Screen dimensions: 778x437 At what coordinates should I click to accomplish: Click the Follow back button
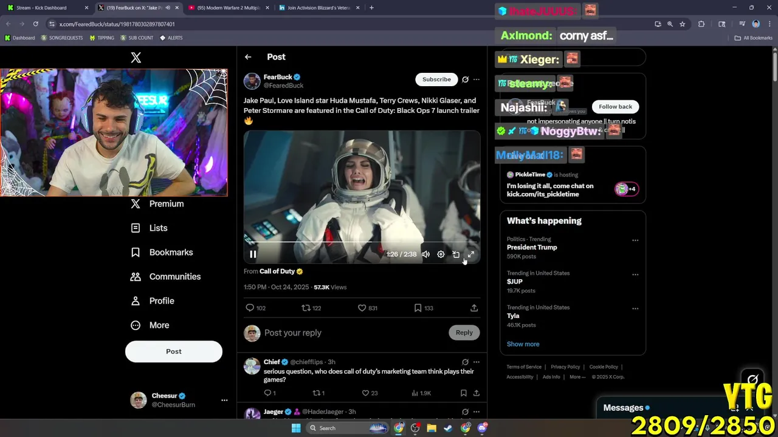tap(615, 107)
